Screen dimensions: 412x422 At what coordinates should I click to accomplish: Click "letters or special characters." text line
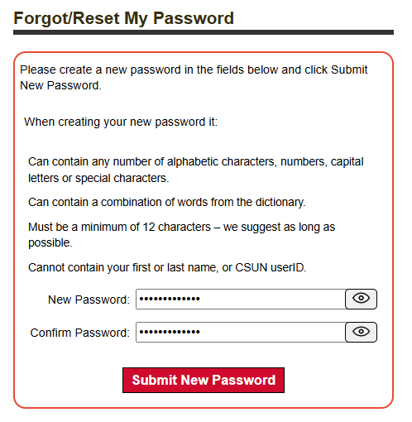click(x=98, y=178)
